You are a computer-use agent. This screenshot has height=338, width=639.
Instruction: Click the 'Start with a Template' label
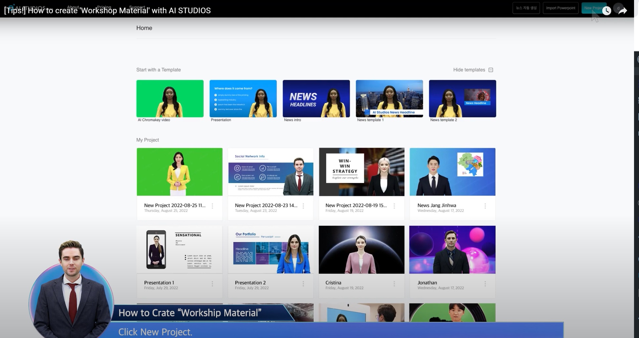[x=159, y=70]
